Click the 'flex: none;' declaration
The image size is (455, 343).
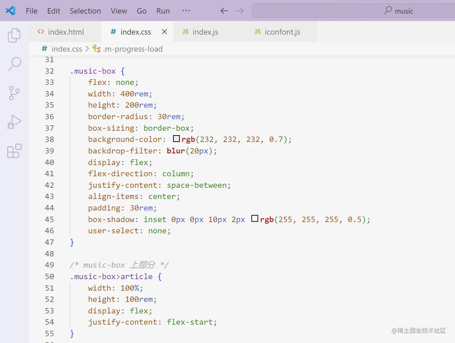(113, 82)
